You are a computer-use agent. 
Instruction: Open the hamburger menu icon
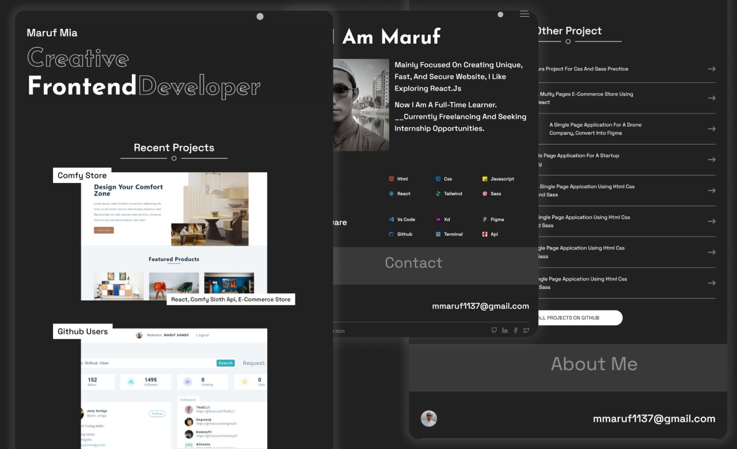(524, 14)
